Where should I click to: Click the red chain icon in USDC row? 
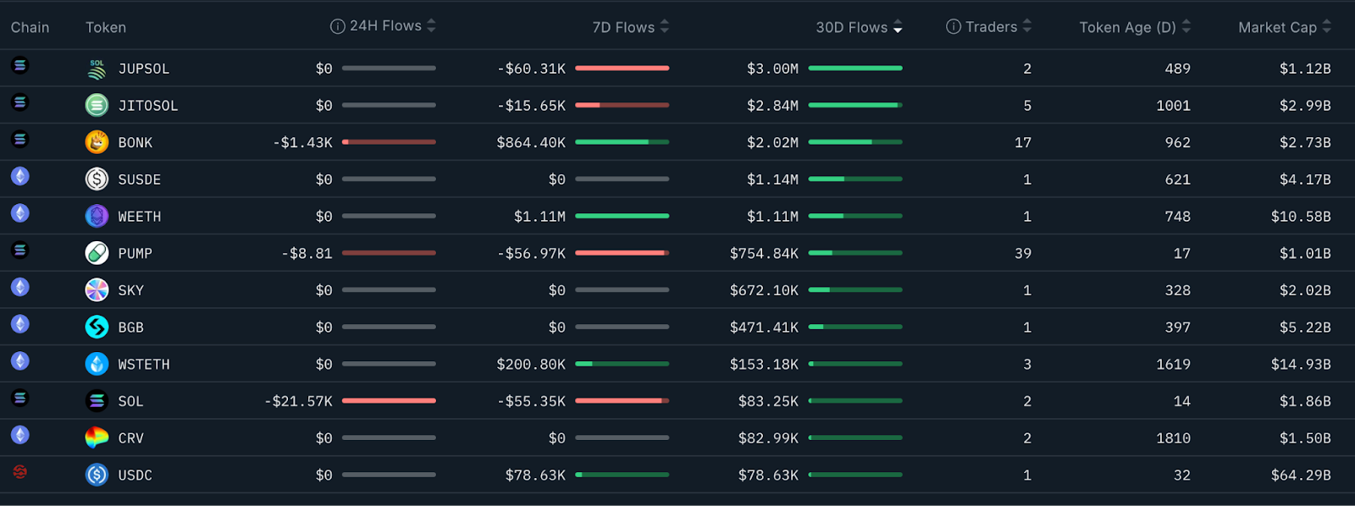(x=20, y=471)
